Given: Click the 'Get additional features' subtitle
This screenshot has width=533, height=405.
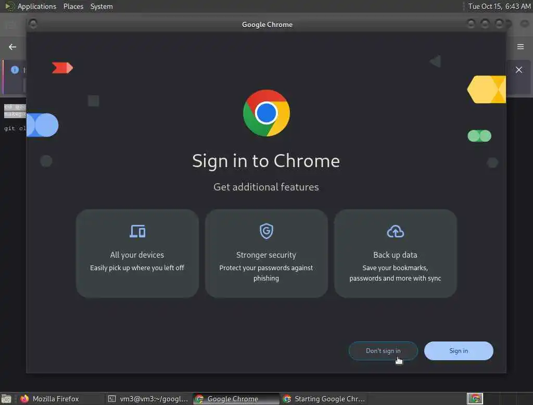Looking at the screenshot, I should [266, 187].
